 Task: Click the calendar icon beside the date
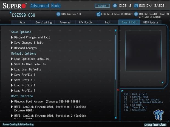click(136, 6)
